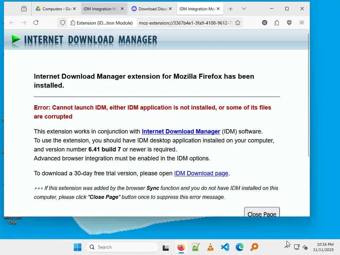Image resolution: width=340 pixels, height=255 pixels.
Task: Open the orange magnifier search app
Action: [254, 247]
